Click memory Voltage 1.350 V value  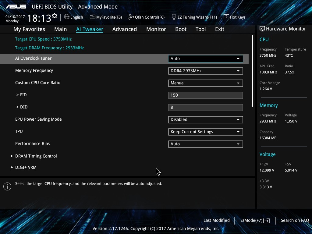pyautogui.click(x=291, y=121)
